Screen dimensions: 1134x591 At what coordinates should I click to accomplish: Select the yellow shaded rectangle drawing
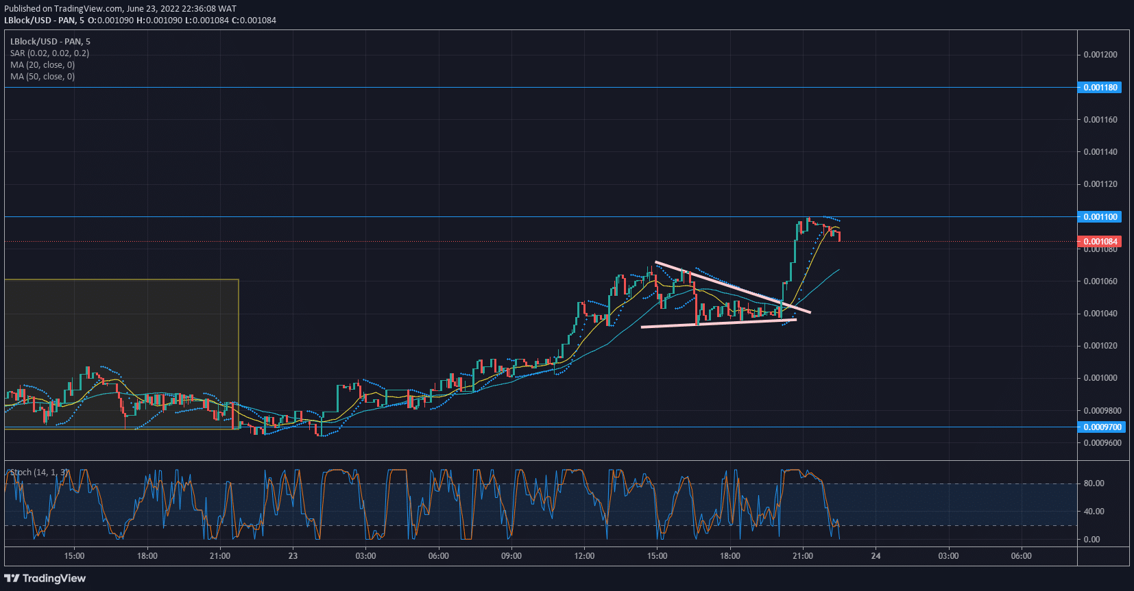121,354
